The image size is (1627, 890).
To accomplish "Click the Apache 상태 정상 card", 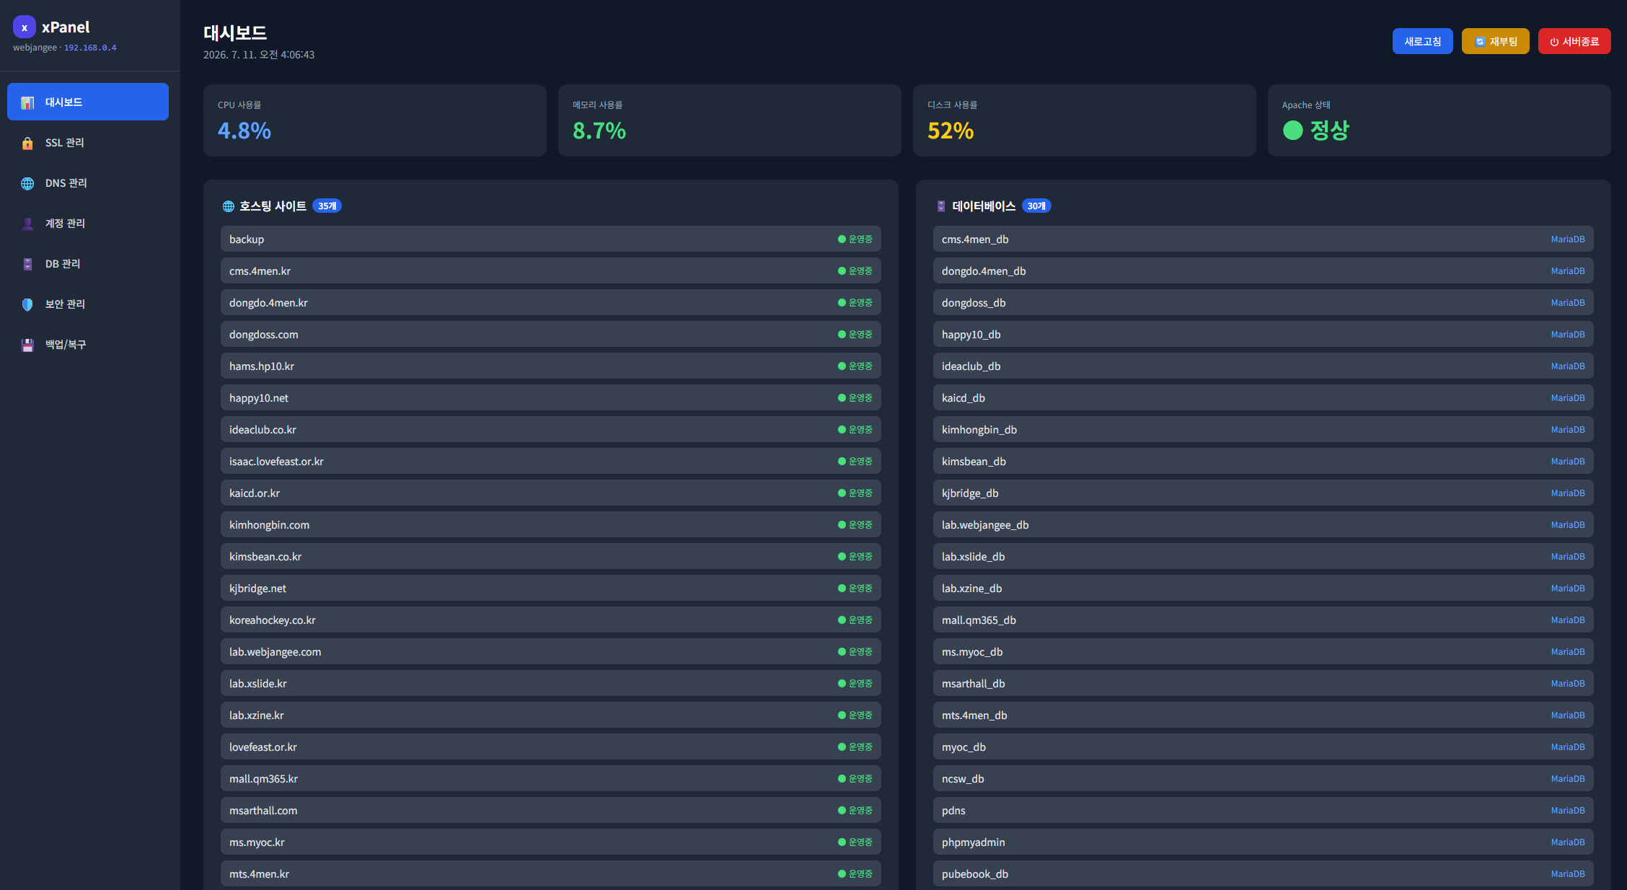I will pos(1439,120).
